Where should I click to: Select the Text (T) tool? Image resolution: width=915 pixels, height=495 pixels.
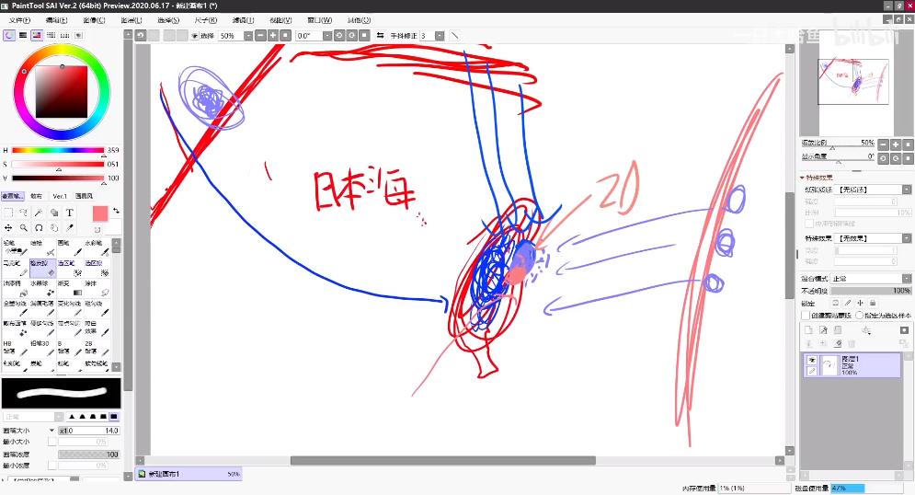pyautogui.click(x=70, y=213)
